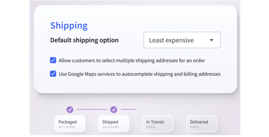Click the Allow customers multiple addresses label
Screen dimensions: 269x137
[132, 61]
